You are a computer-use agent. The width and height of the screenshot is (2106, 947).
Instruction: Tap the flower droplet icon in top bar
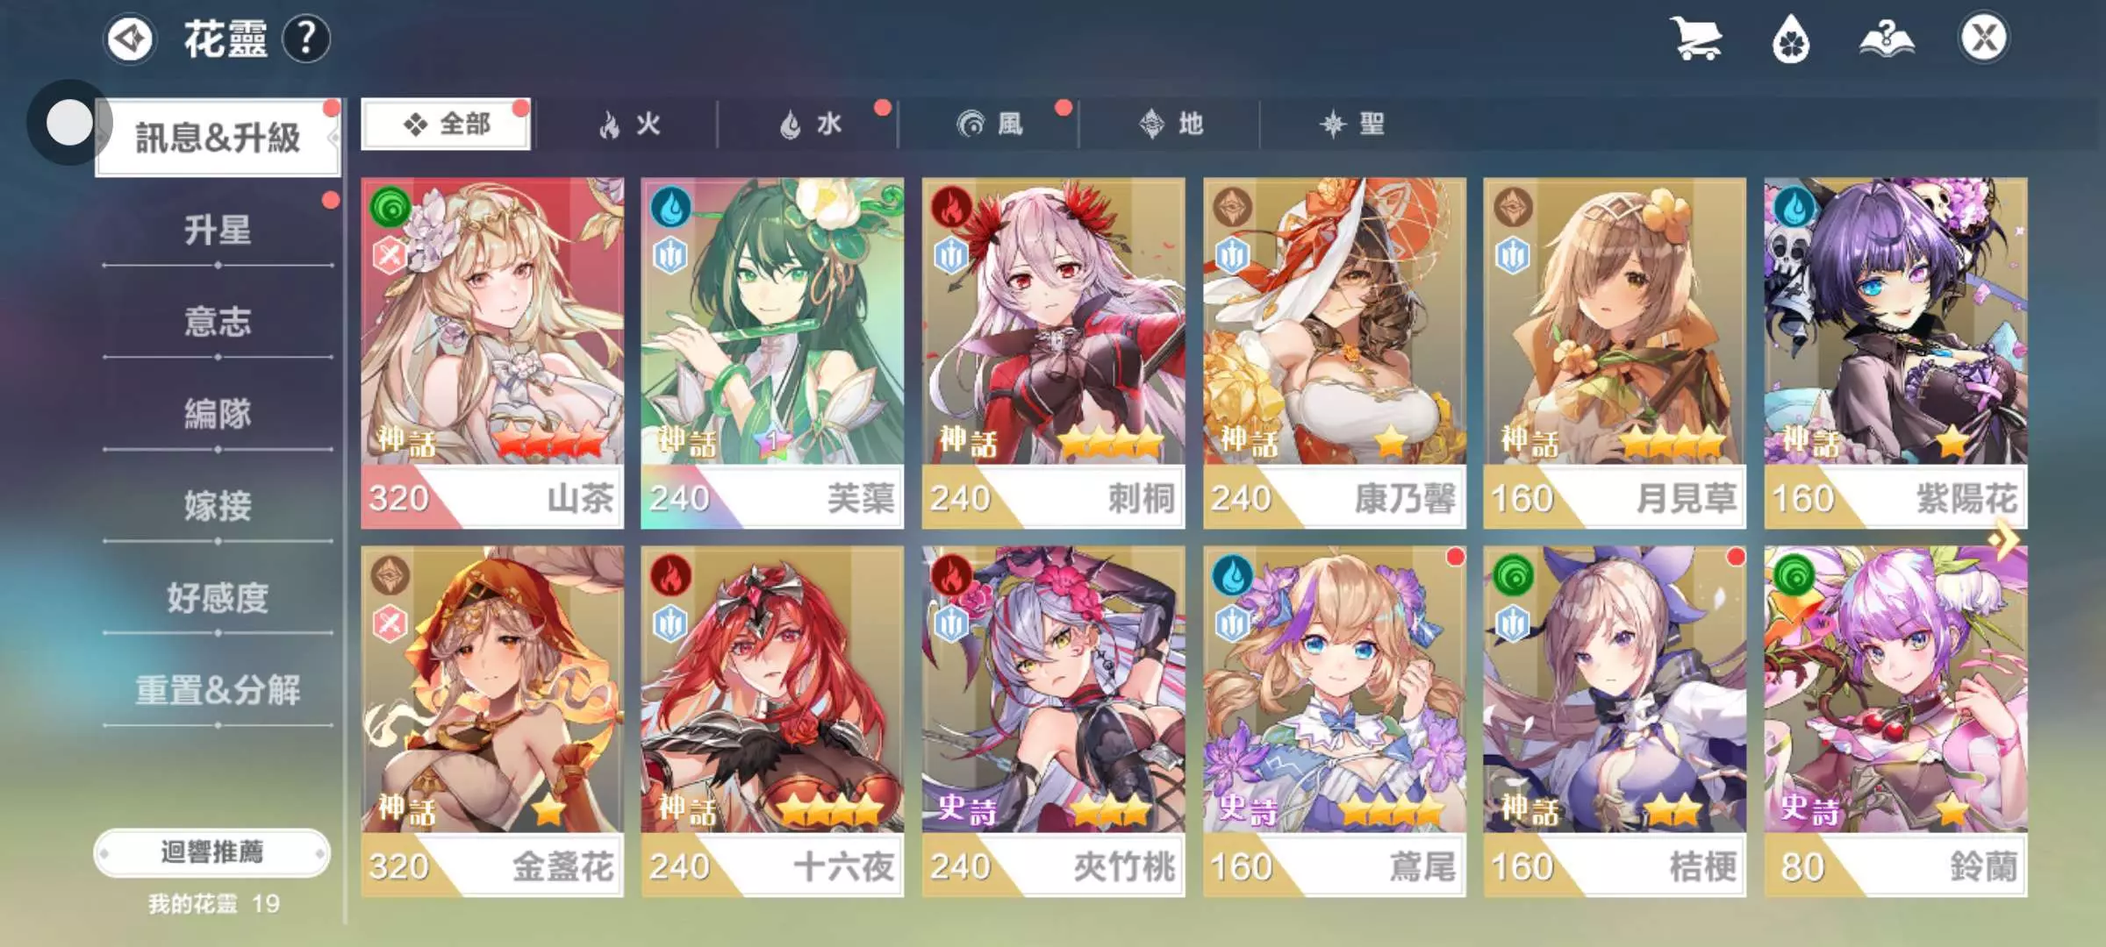[x=1791, y=39]
